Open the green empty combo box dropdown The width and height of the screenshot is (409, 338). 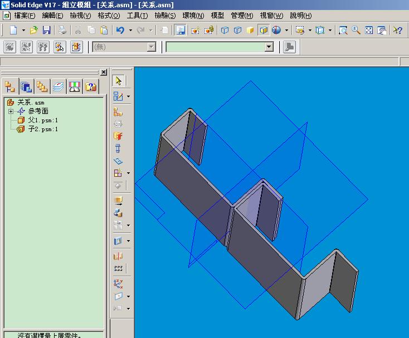[x=269, y=47]
